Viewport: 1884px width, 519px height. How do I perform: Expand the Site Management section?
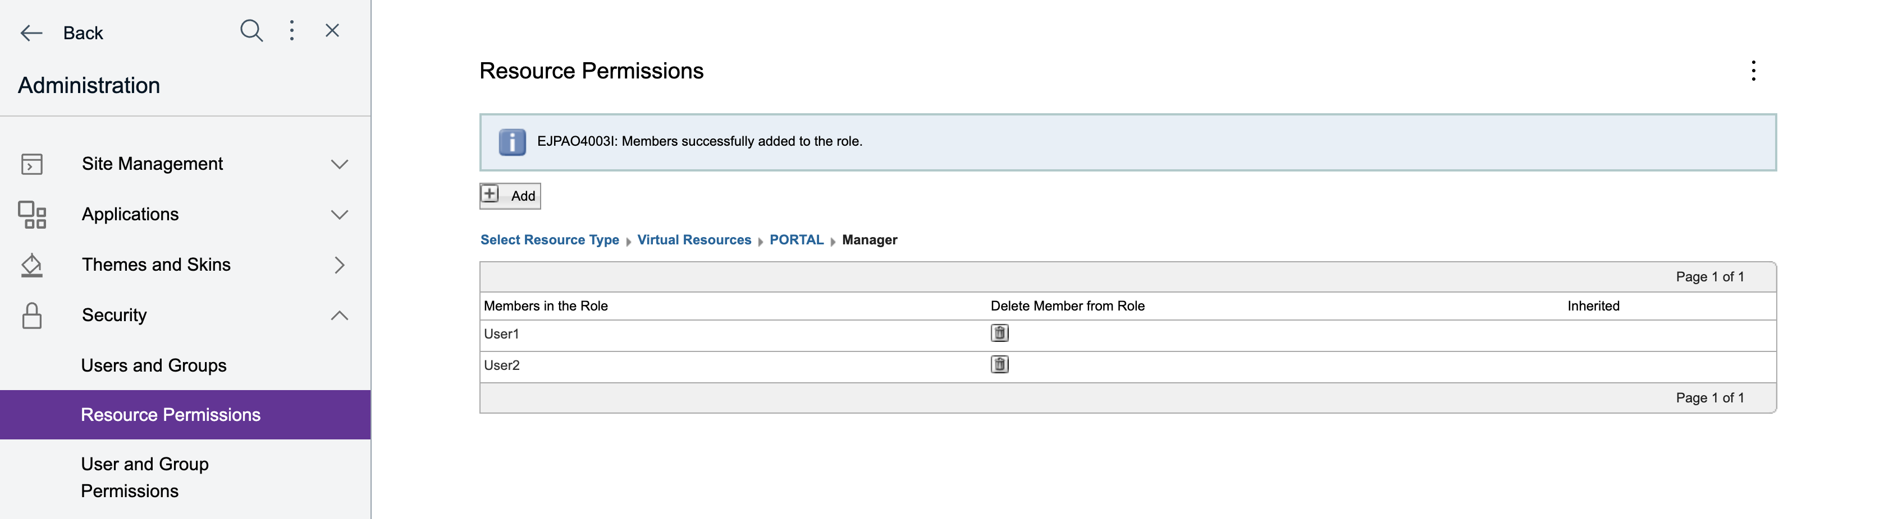coord(339,164)
